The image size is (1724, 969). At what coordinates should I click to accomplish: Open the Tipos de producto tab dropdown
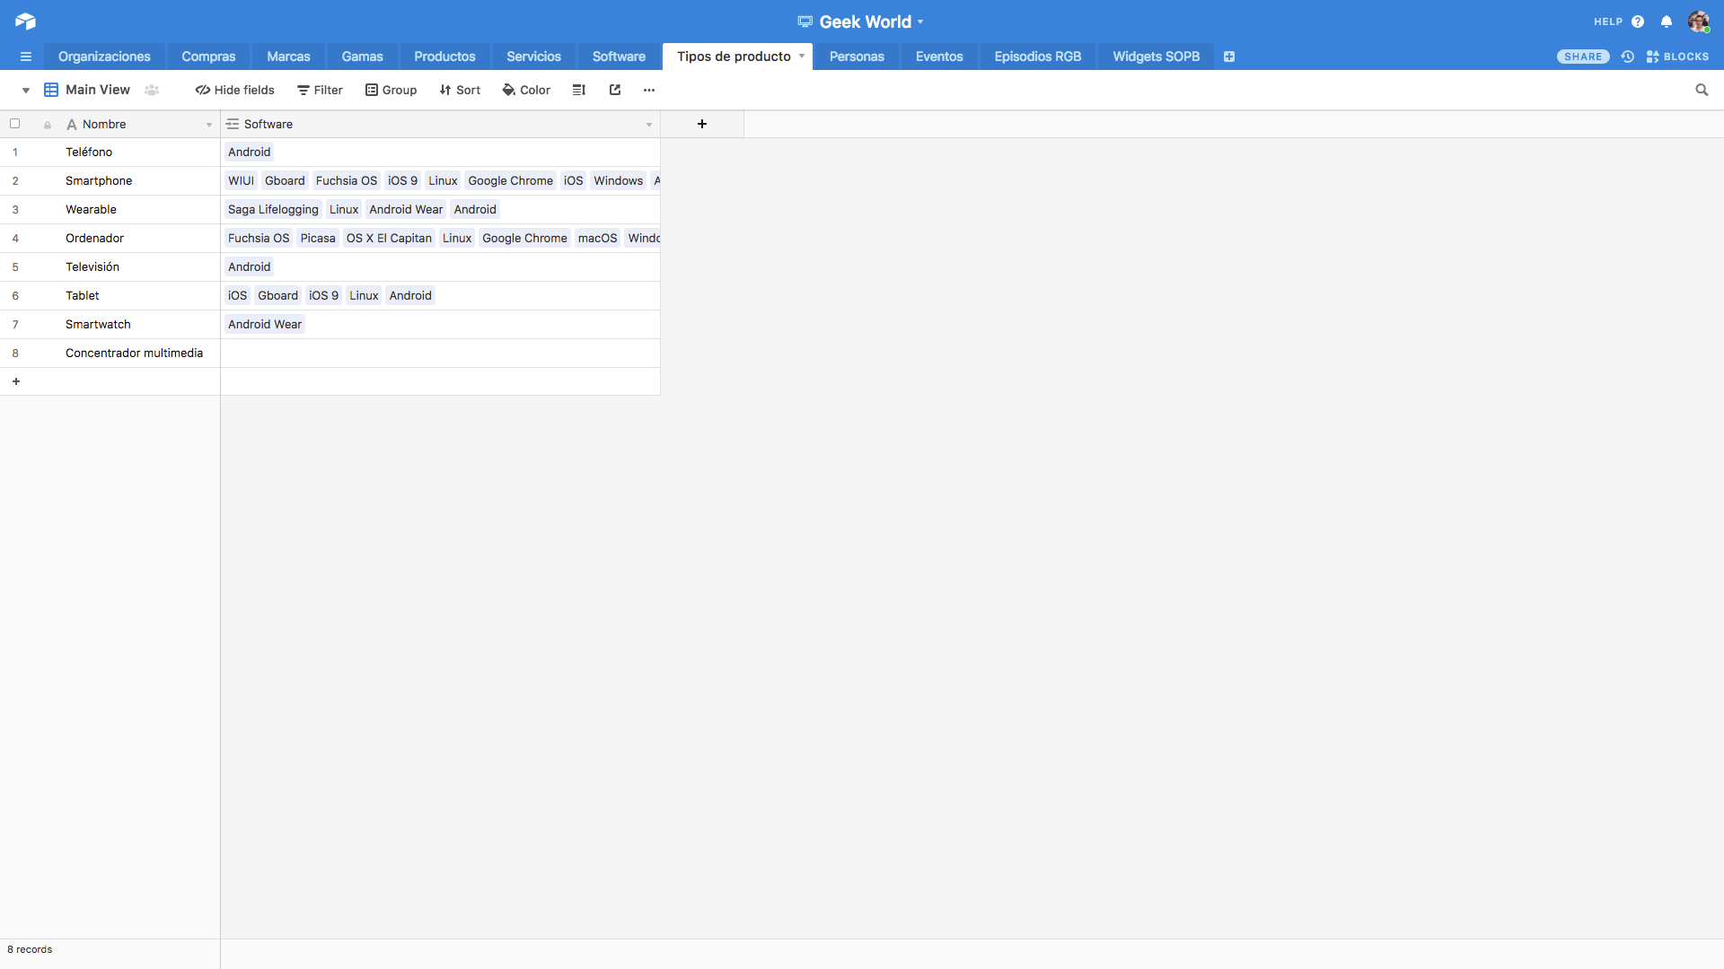click(x=802, y=56)
